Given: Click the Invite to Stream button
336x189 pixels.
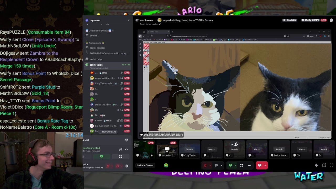Looking at the screenshot, I should pos(145,165).
